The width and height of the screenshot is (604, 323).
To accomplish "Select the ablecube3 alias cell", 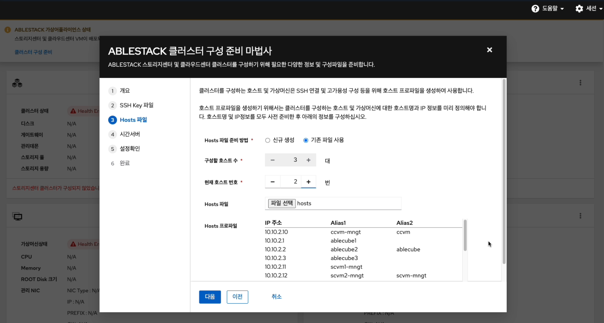I will tap(344, 258).
